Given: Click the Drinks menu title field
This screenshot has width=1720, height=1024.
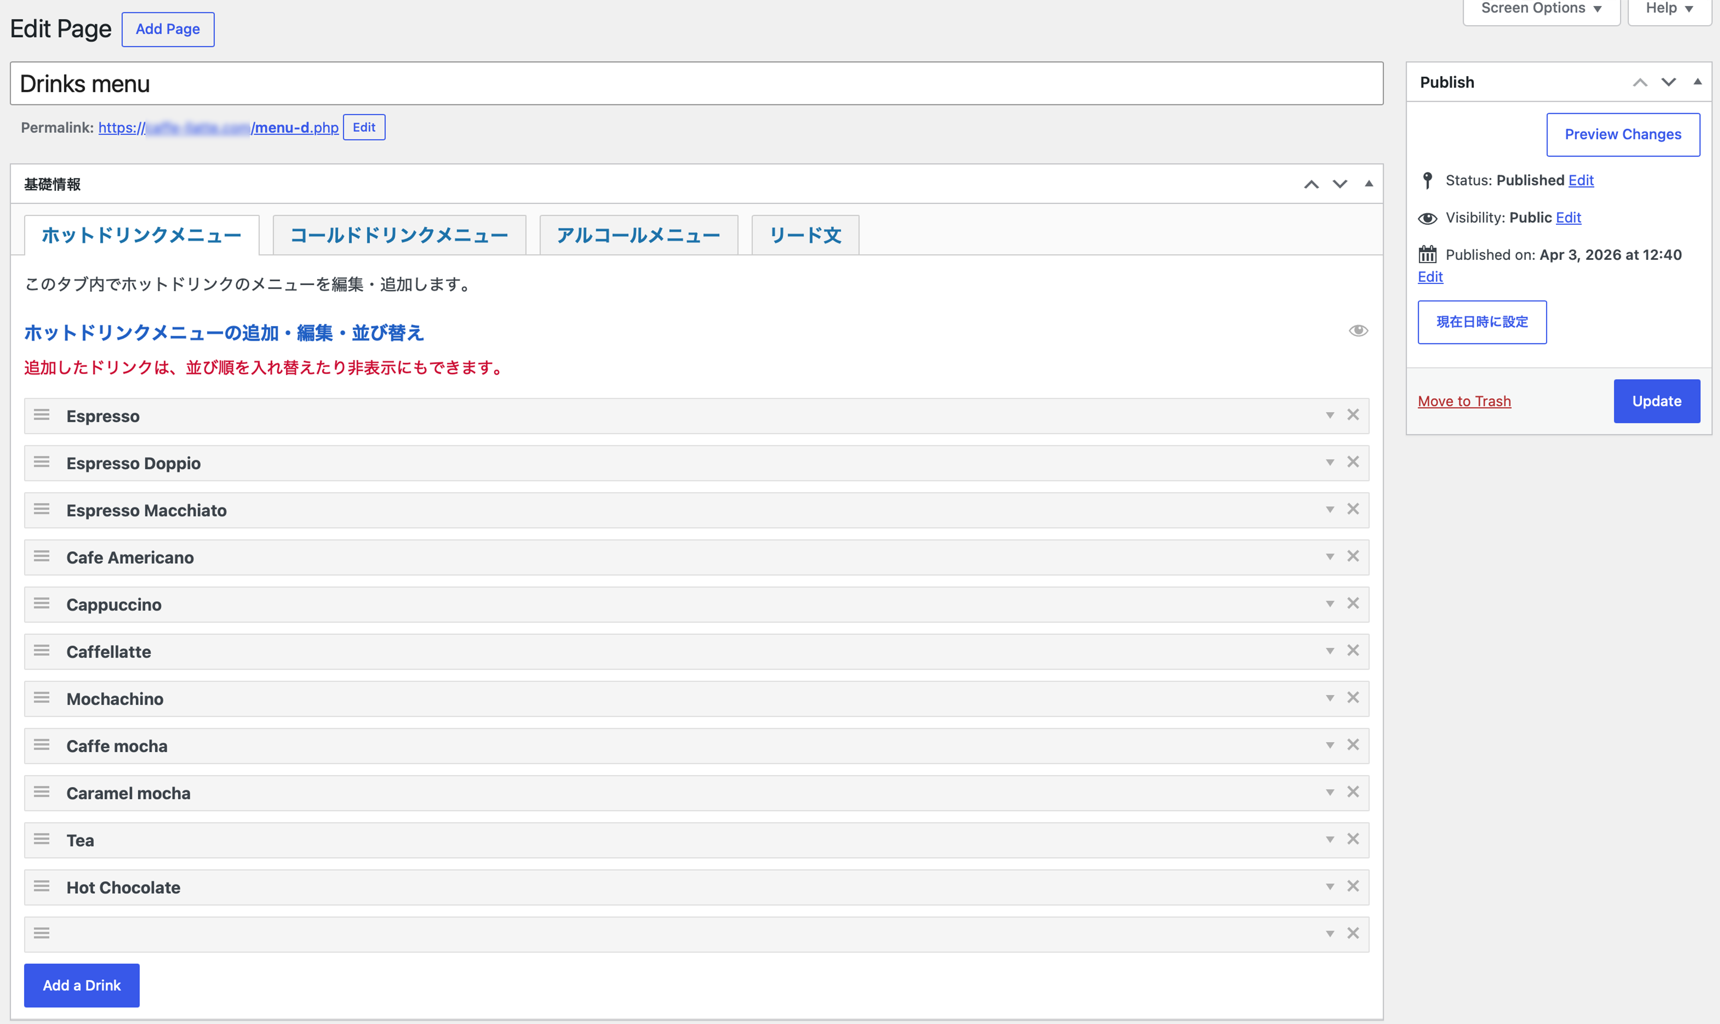Looking at the screenshot, I should (697, 84).
